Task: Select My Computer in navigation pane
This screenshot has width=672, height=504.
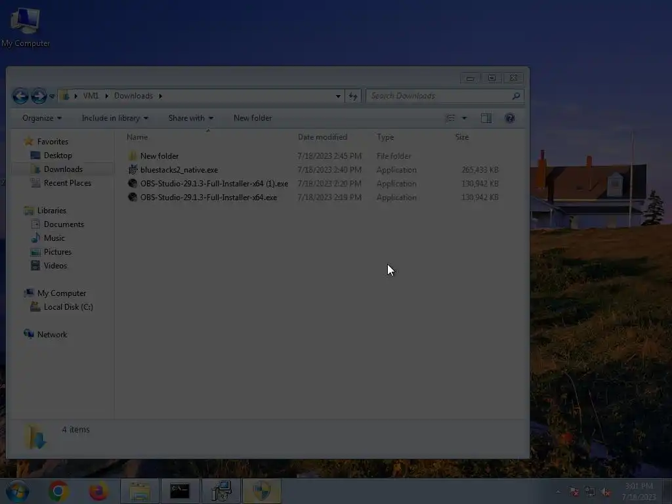Action: coord(61,293)
